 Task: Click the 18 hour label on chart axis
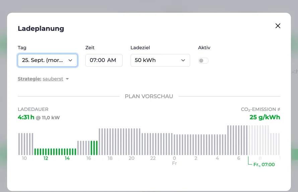110,158
